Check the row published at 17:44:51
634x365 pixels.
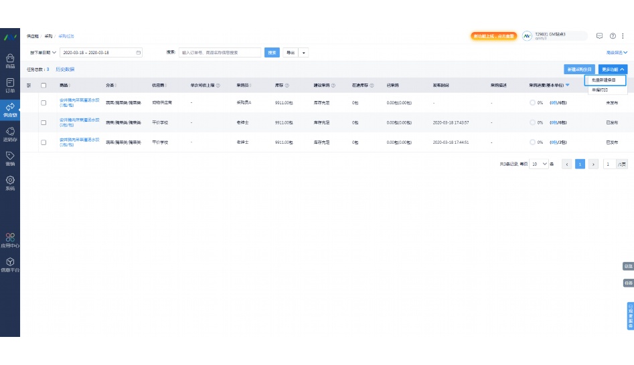(44, 142)
